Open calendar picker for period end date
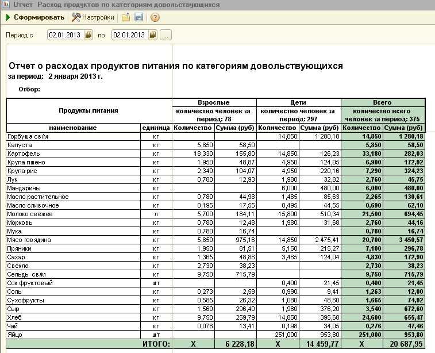The height and width of the screenshot is (353, 435). (x=153, y=35)
